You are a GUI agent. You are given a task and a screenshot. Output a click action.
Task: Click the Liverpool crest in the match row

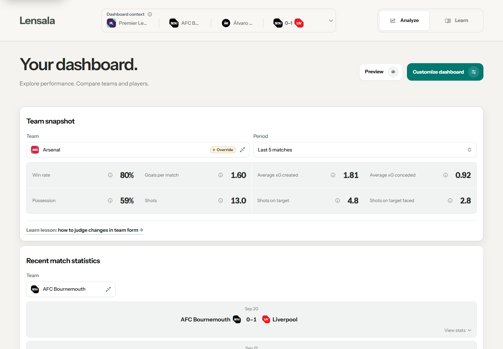[266, 319]
